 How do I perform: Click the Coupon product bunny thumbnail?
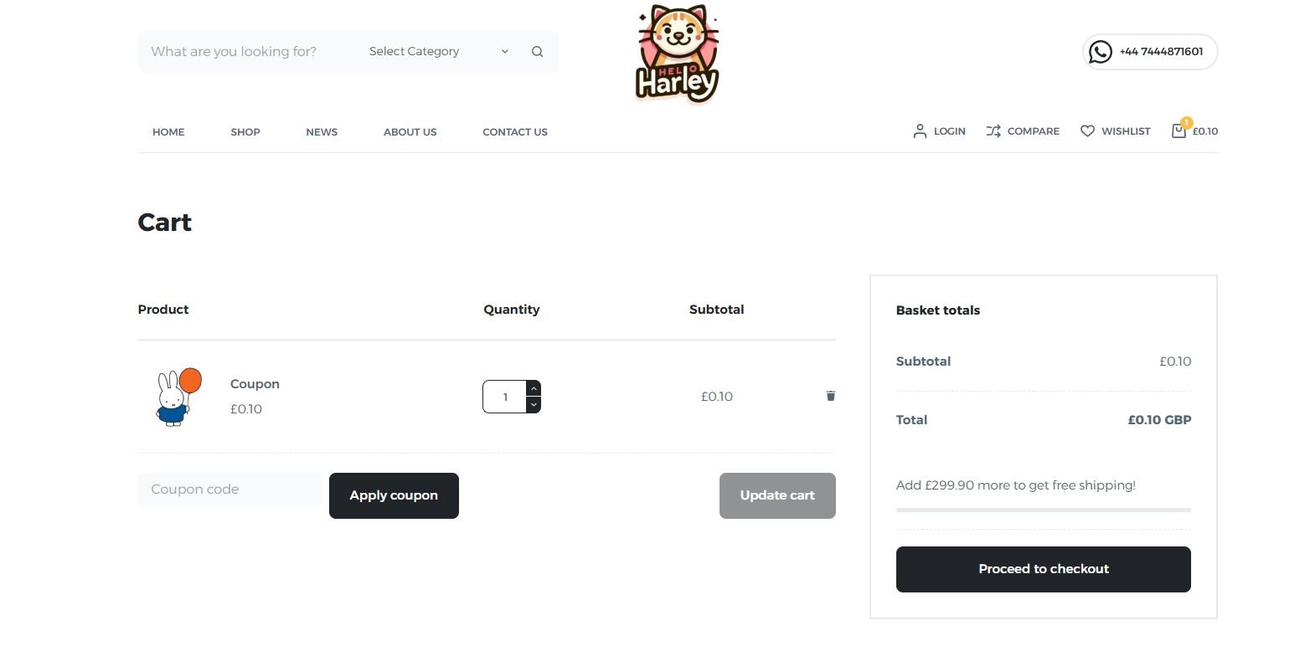click(x=178, y=397)
